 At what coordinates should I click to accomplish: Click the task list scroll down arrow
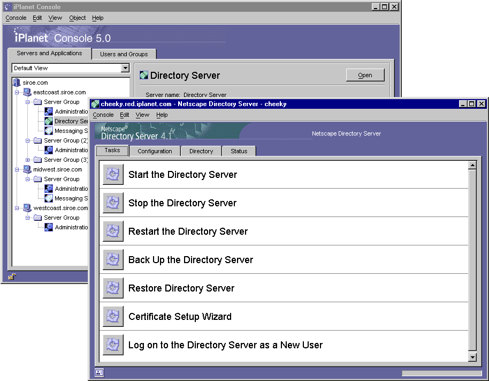pos(472,357)
